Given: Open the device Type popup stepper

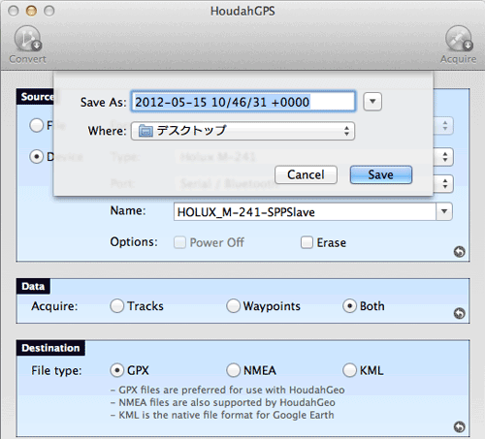Looking at the screenshot, I should [x=445, y=157].
